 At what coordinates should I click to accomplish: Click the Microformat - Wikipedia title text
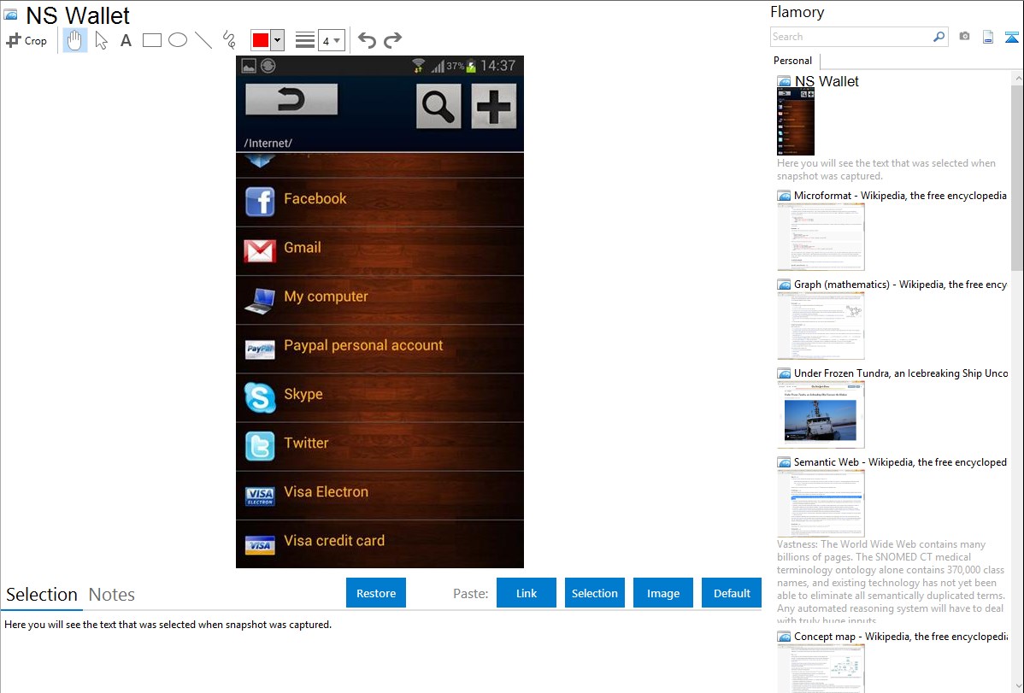[x=900, y=196]
